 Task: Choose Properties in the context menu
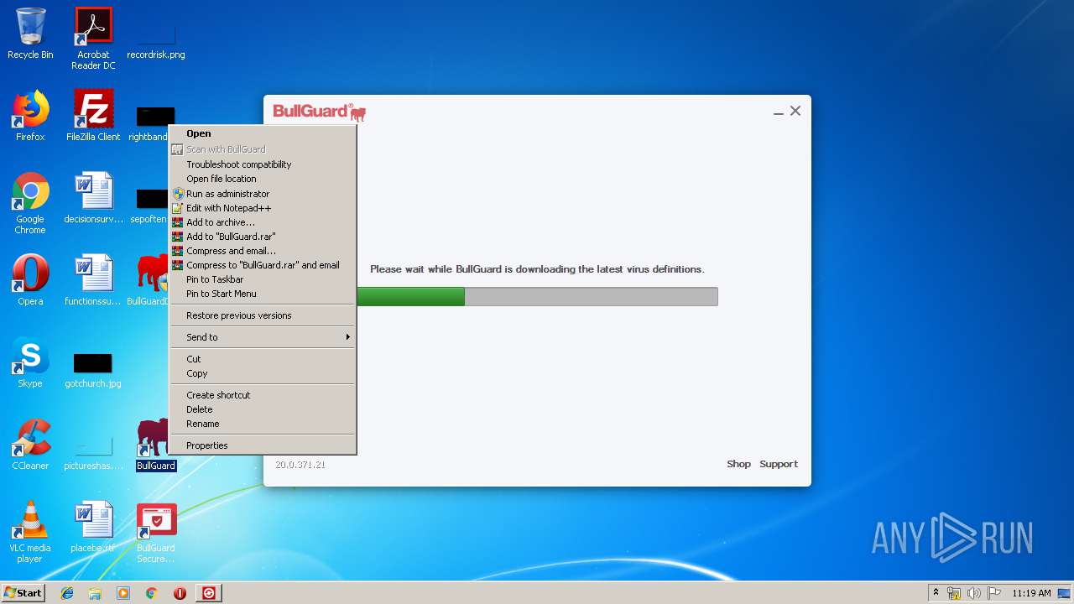(263, 445)
